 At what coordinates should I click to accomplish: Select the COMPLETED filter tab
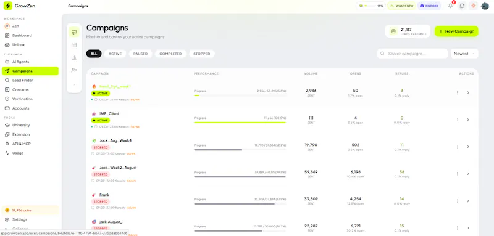click(170, 54)
